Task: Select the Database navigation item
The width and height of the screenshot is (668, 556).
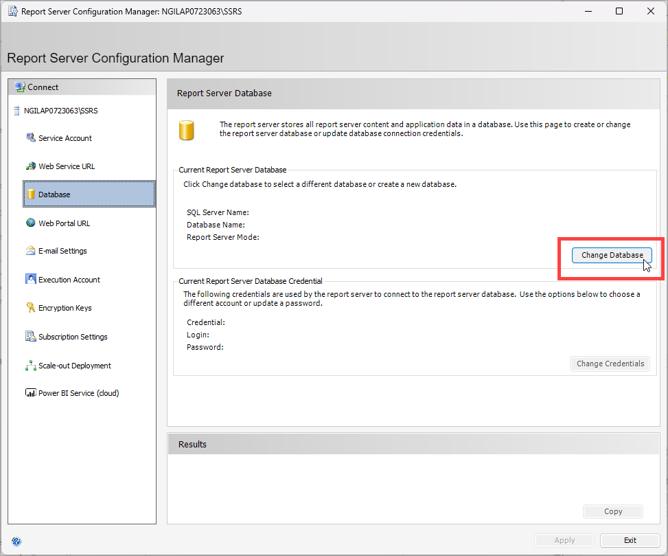Action: pos(89,194)
